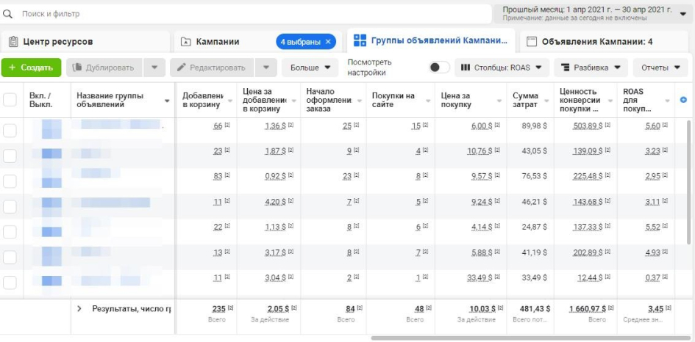The image size is (695, 342).
Task: Open the 'Отчеты' reports dropdown
Action: pyautogui.click(x=660, y=68)
